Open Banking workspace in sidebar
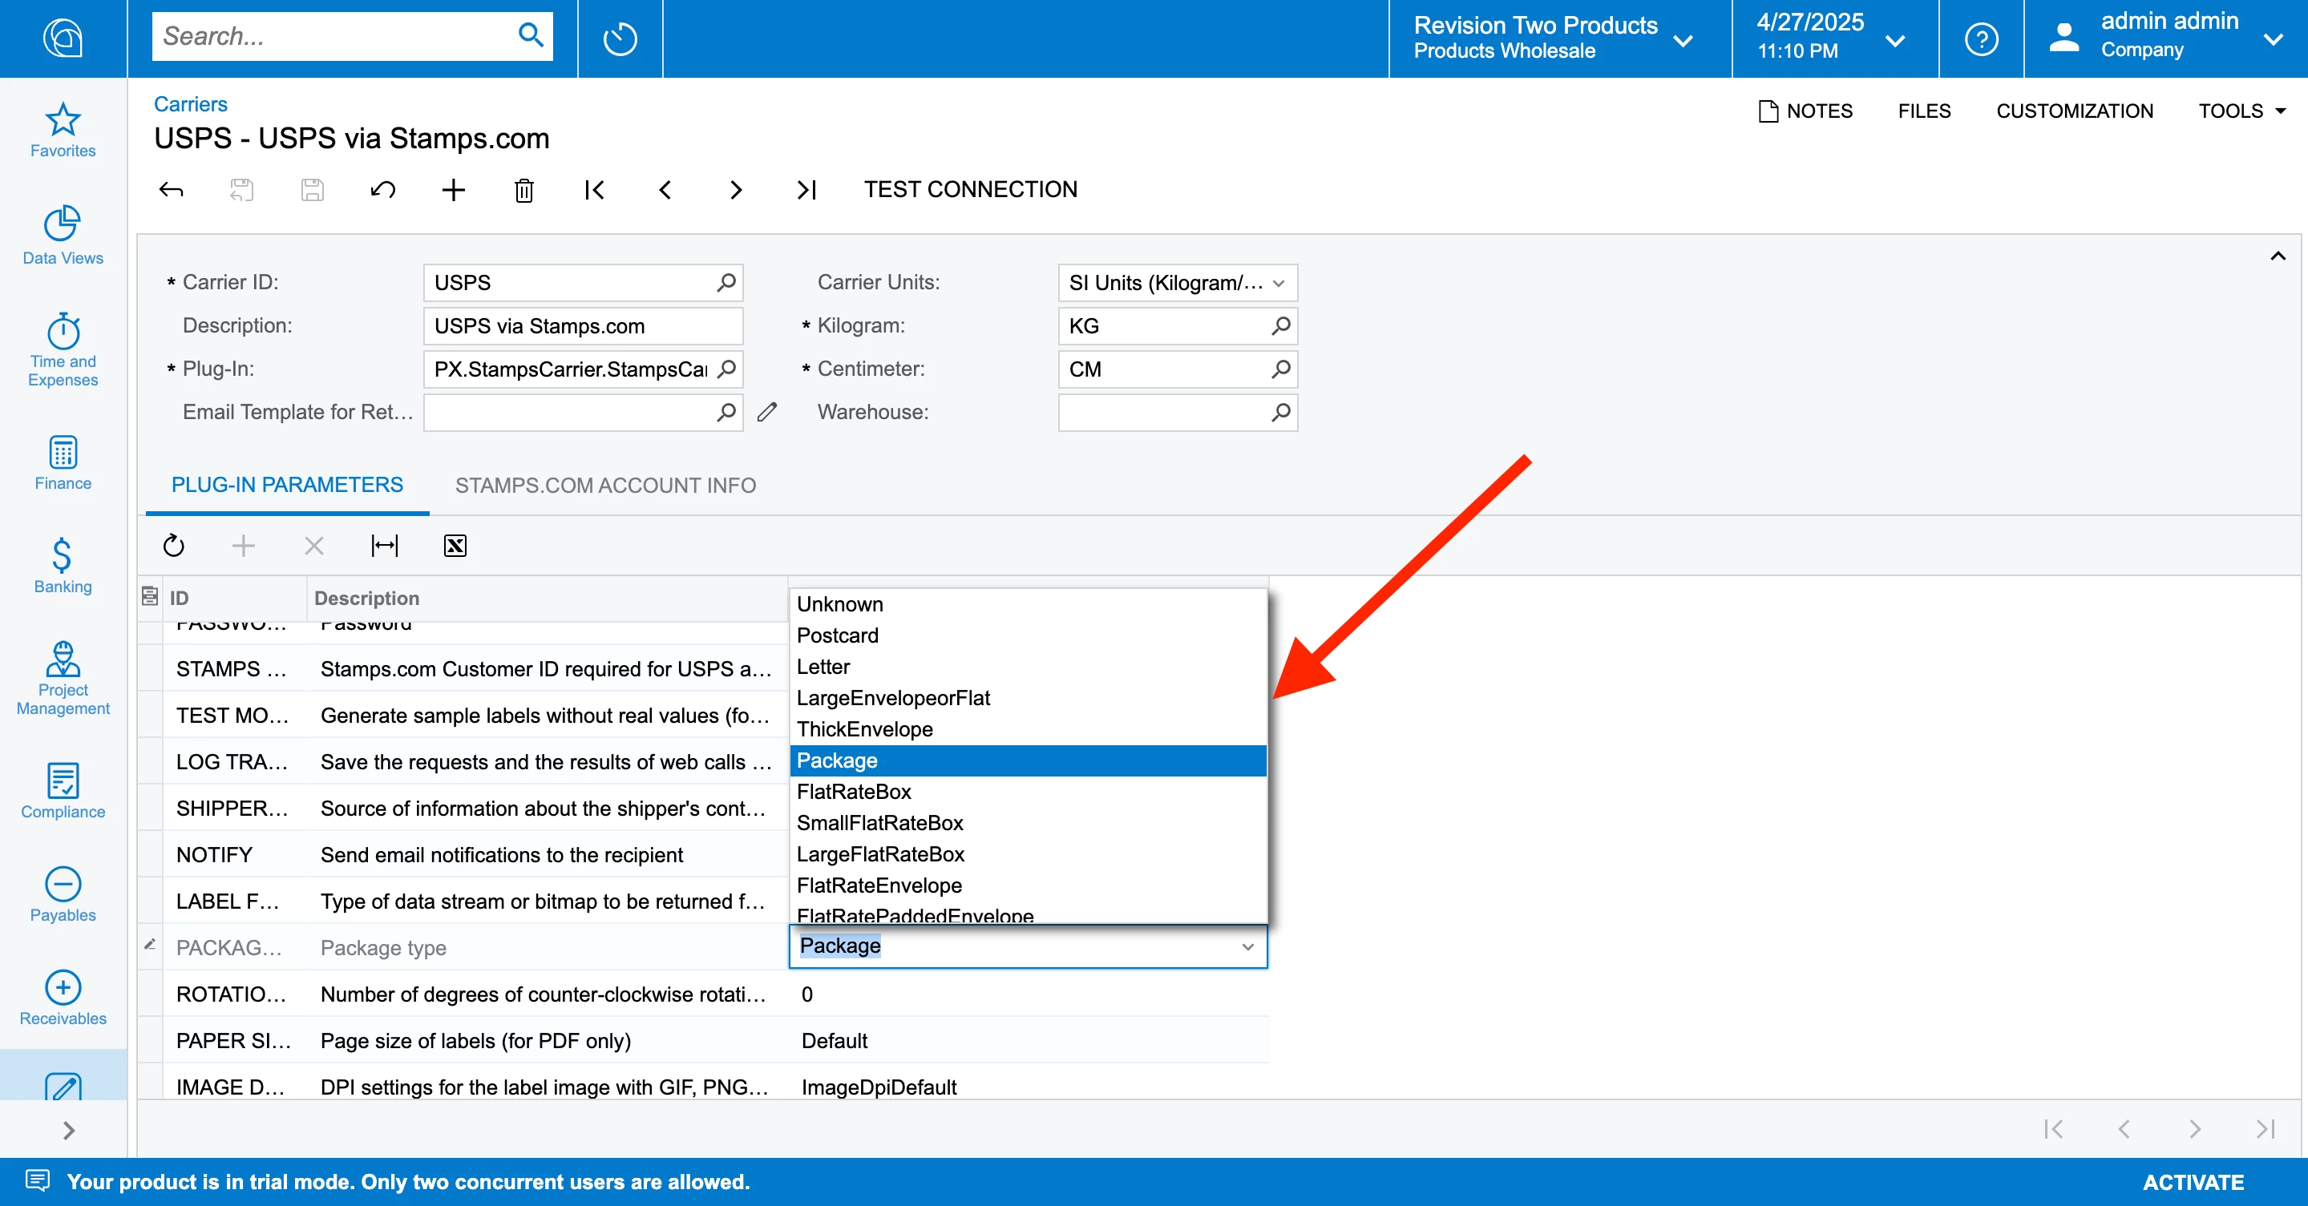2308x1206 pixels. 63,566
